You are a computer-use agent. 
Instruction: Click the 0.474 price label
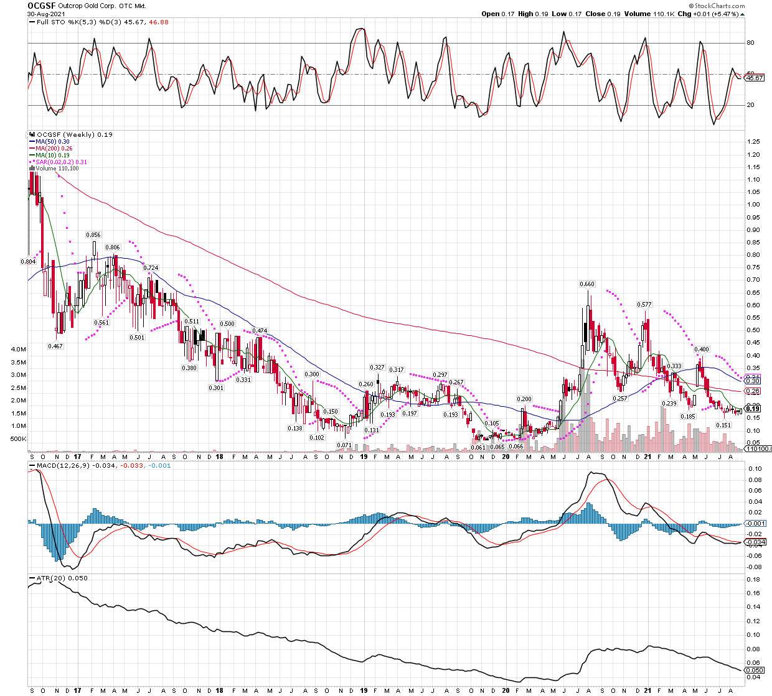coord(260,331)
